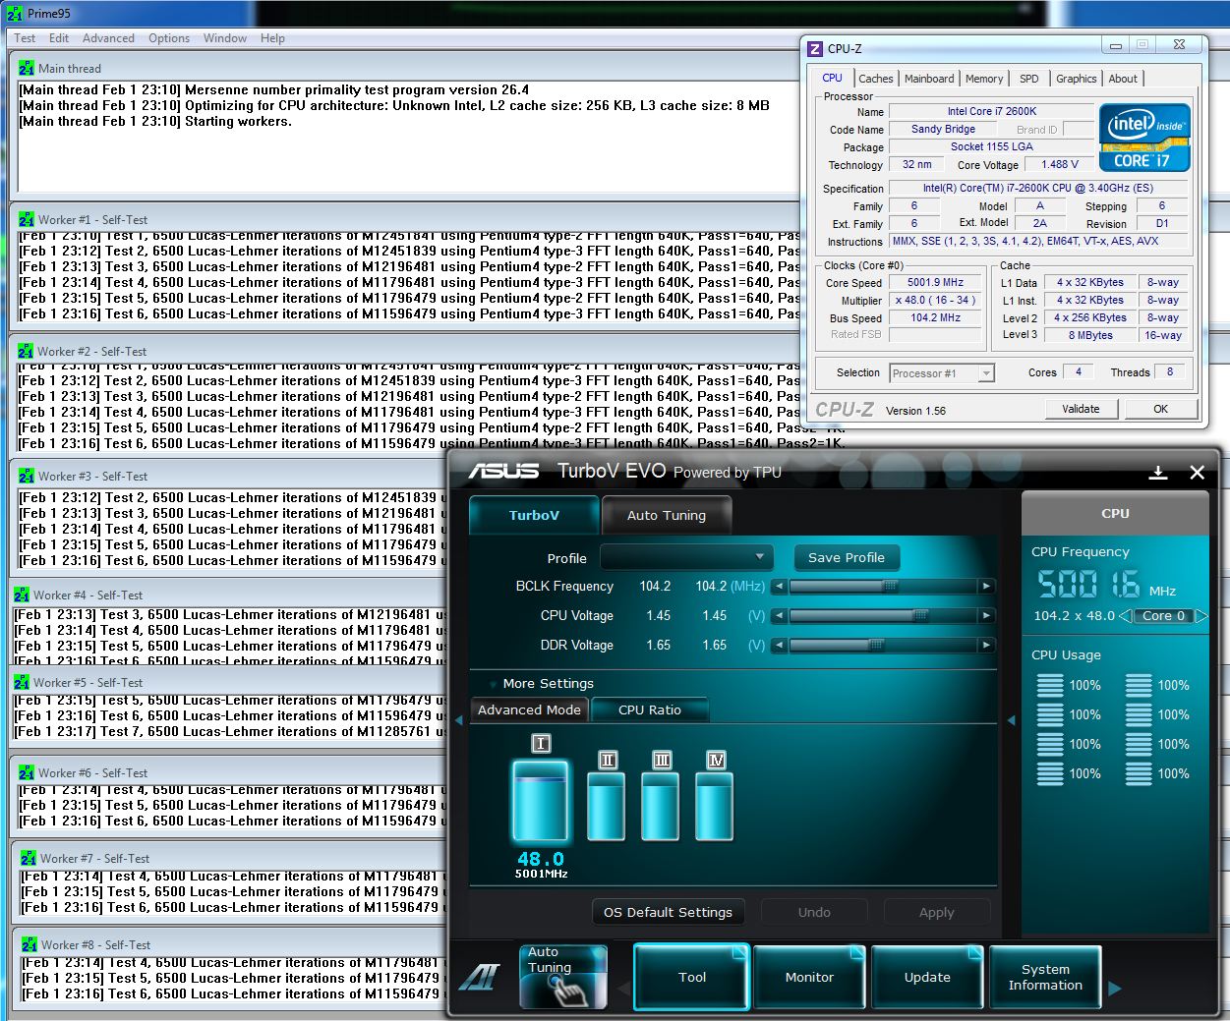Click the Worker #8 window icon
Viewport: 1230px width, 1021px height.
pyautogui.click(x=29, y=944)
